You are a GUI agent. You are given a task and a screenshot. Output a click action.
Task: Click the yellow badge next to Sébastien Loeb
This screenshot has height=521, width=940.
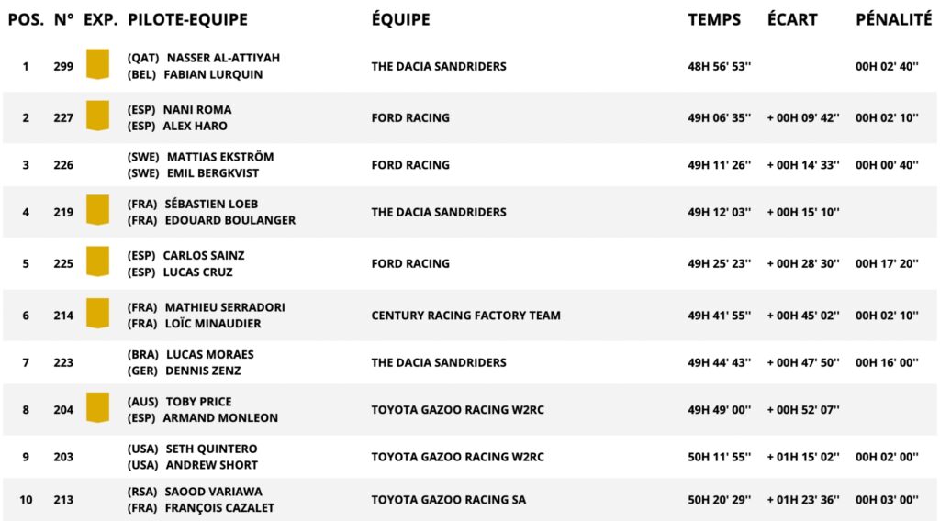pos(97,210)
